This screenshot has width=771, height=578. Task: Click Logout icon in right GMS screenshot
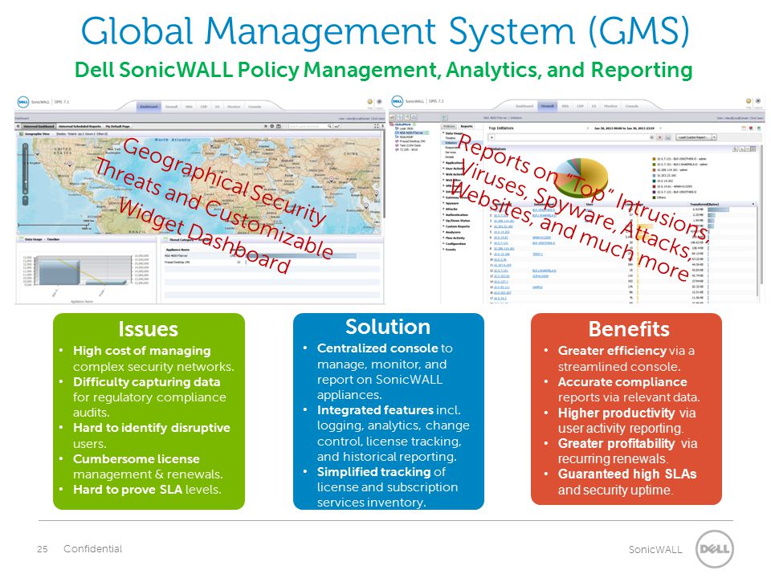pyautogui.click(x=758, y=101)
